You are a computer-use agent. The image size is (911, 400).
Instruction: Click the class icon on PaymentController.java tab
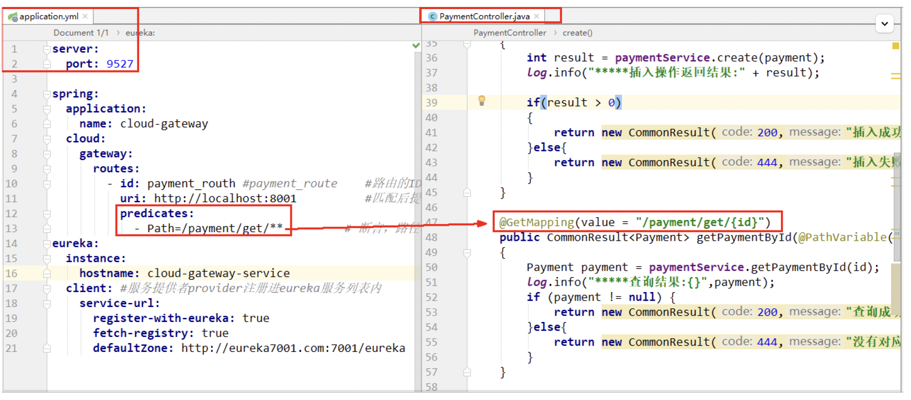coord(432,17)
